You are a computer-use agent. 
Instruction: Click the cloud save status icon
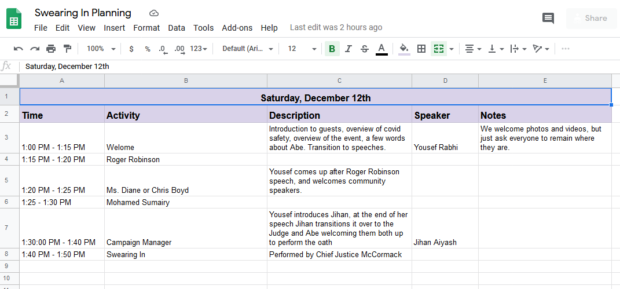click(x=154, y=13)
